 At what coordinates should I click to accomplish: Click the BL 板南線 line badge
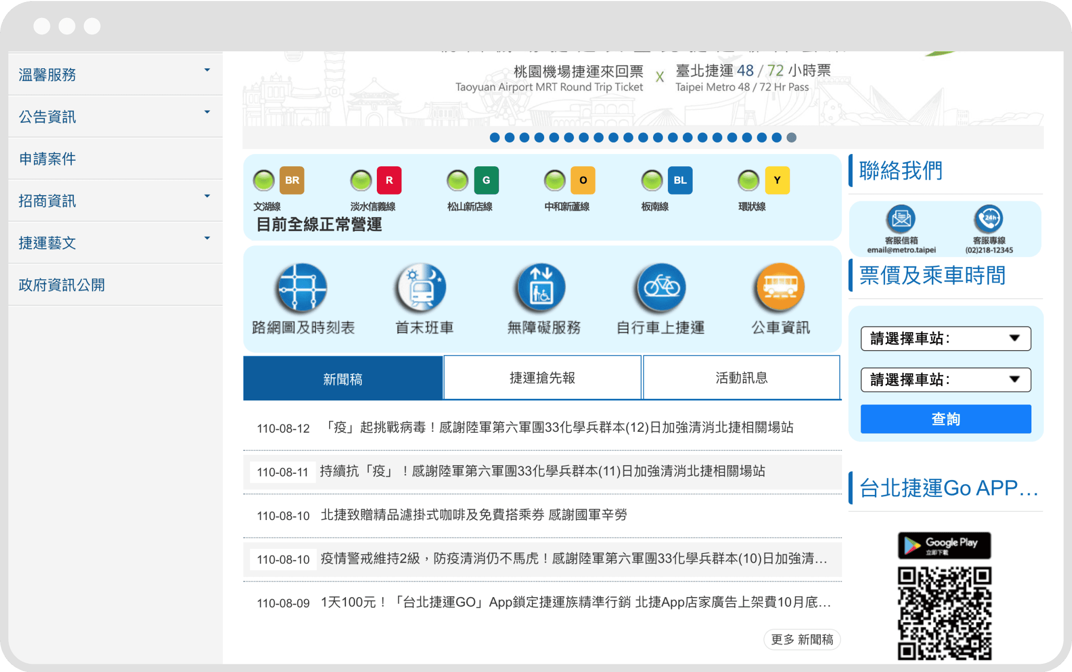[680, 180]
